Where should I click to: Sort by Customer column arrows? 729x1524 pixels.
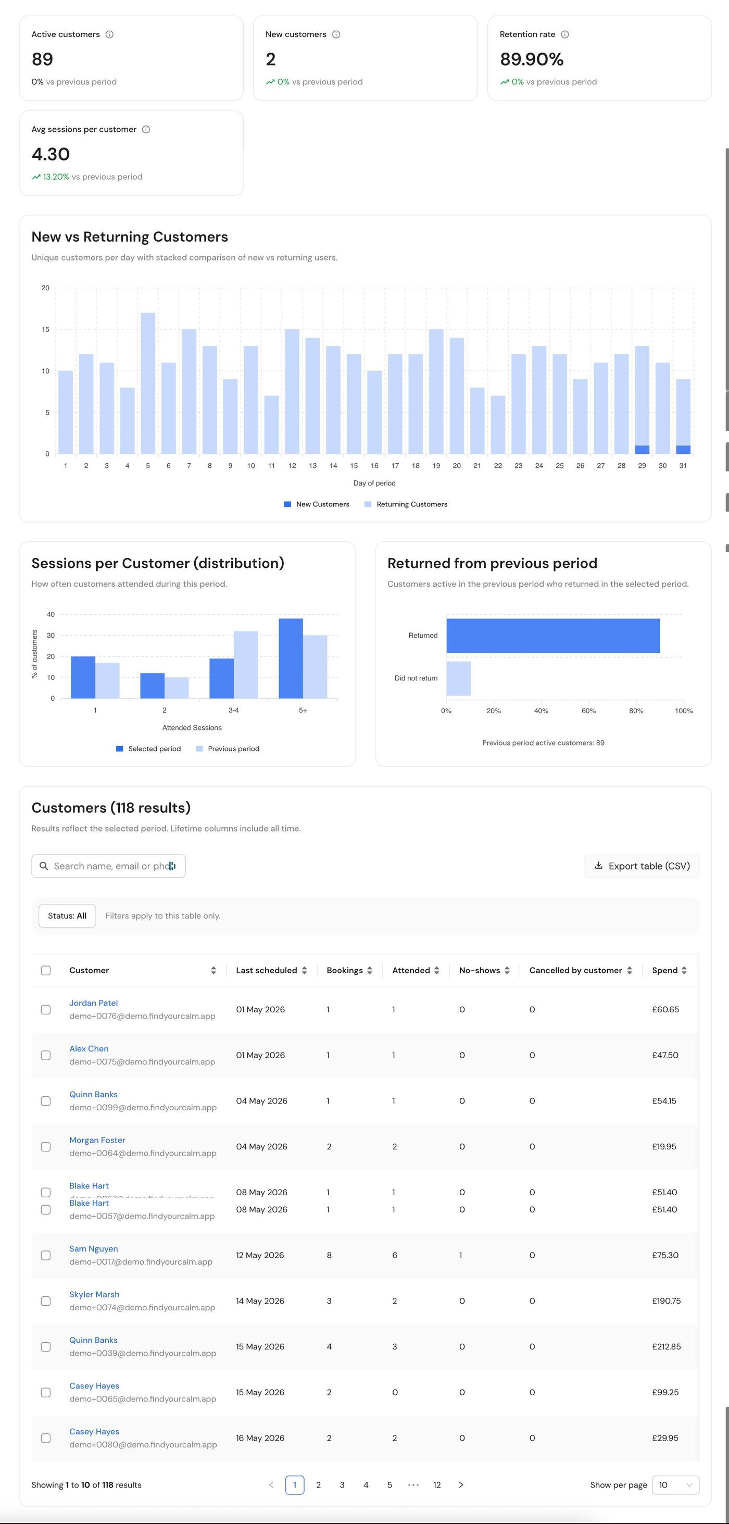click(213, 970)
